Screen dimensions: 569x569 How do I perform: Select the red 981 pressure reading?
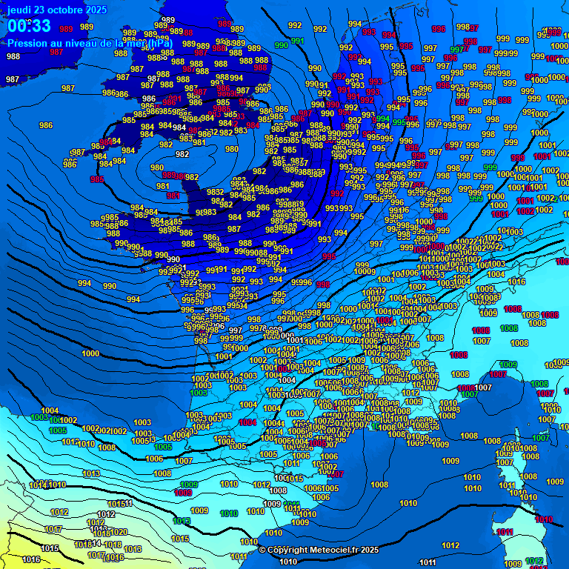click(173, 196)
